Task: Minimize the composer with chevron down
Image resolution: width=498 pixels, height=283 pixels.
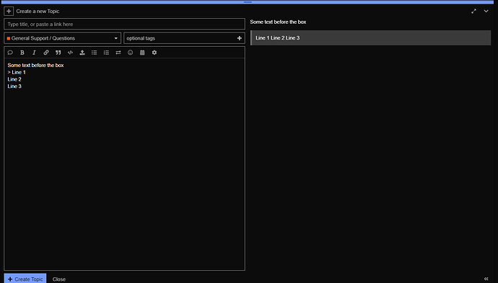Action: point(486,11)
